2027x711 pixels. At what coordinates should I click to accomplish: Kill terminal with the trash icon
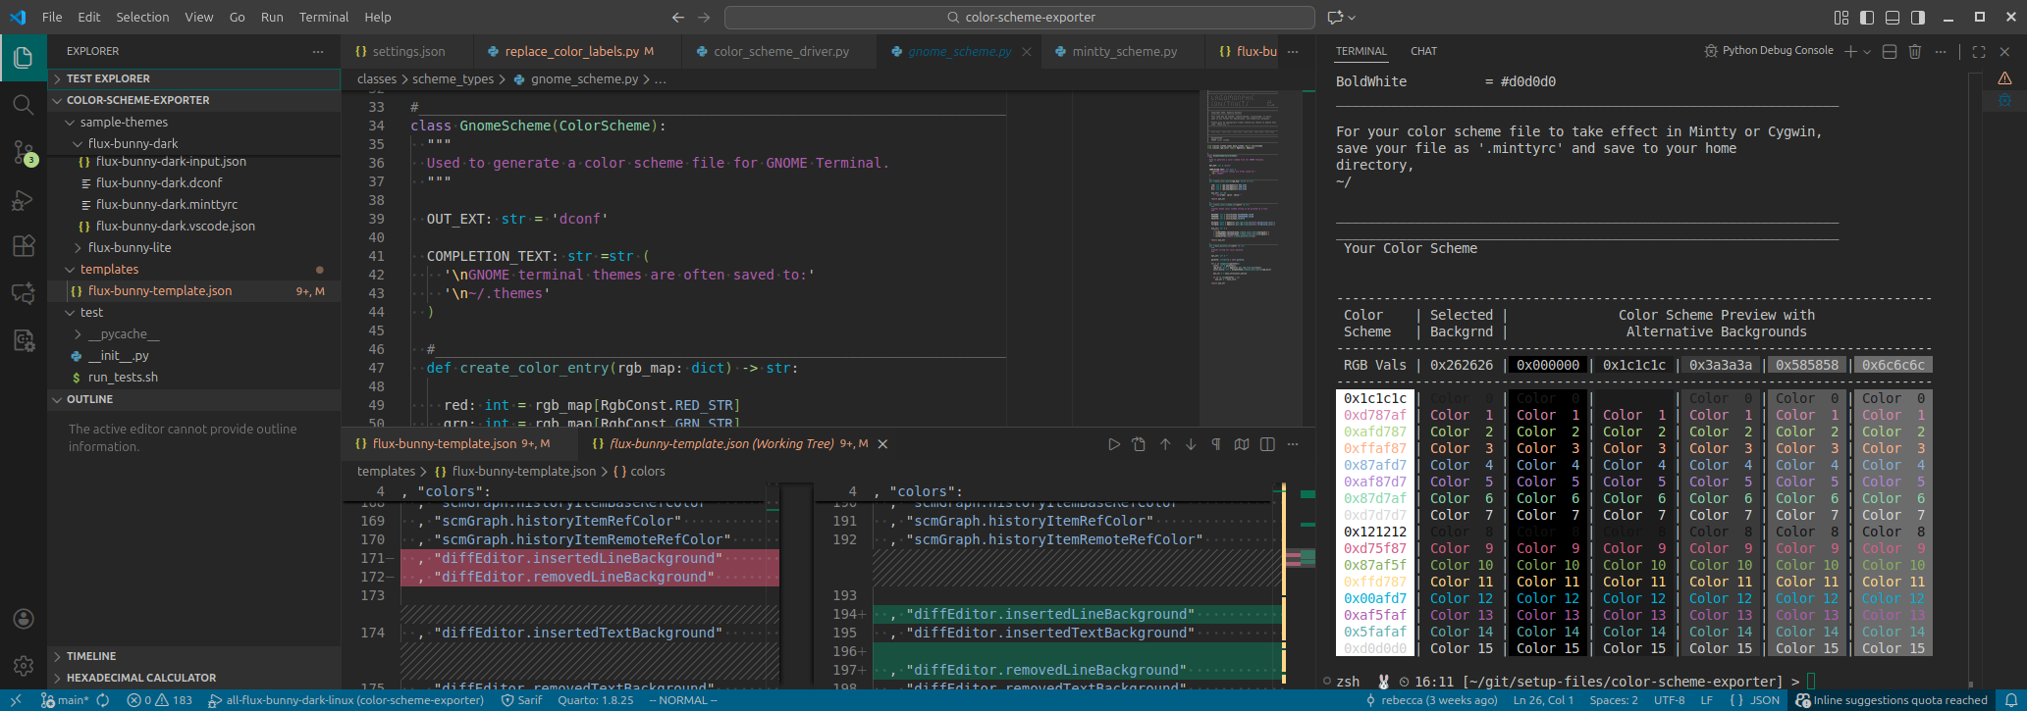click(1914, 51)
